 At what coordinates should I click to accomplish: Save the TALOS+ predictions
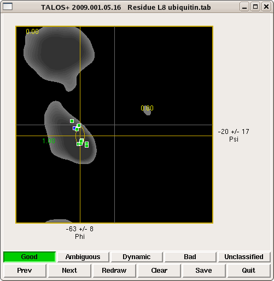[x=204, y=271]
